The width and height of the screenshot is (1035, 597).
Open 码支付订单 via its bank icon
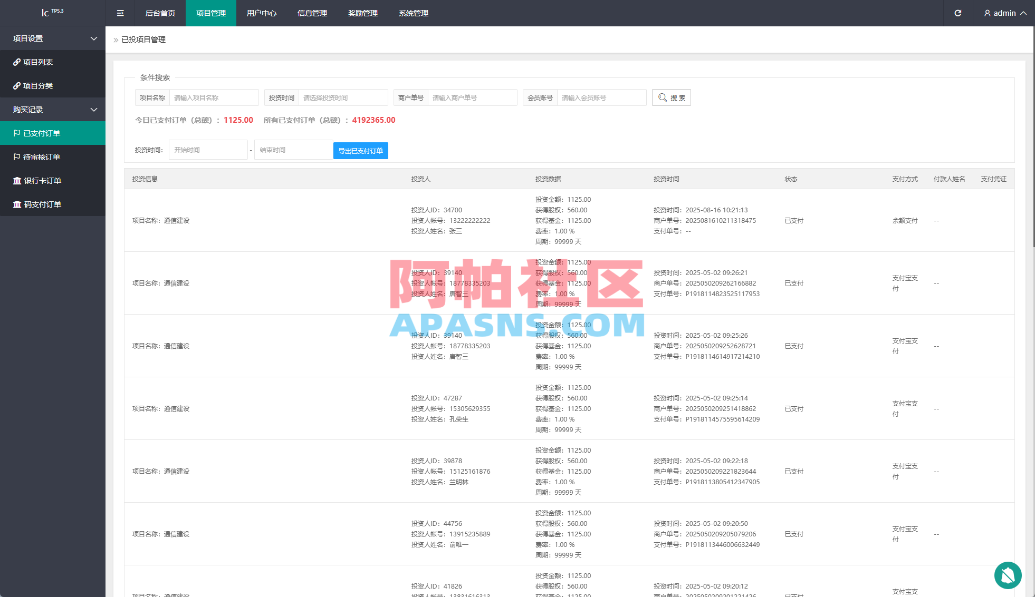[17, 204]
